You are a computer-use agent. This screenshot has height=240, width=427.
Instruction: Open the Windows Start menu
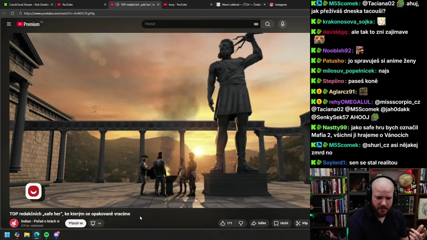tap(7, 235)
